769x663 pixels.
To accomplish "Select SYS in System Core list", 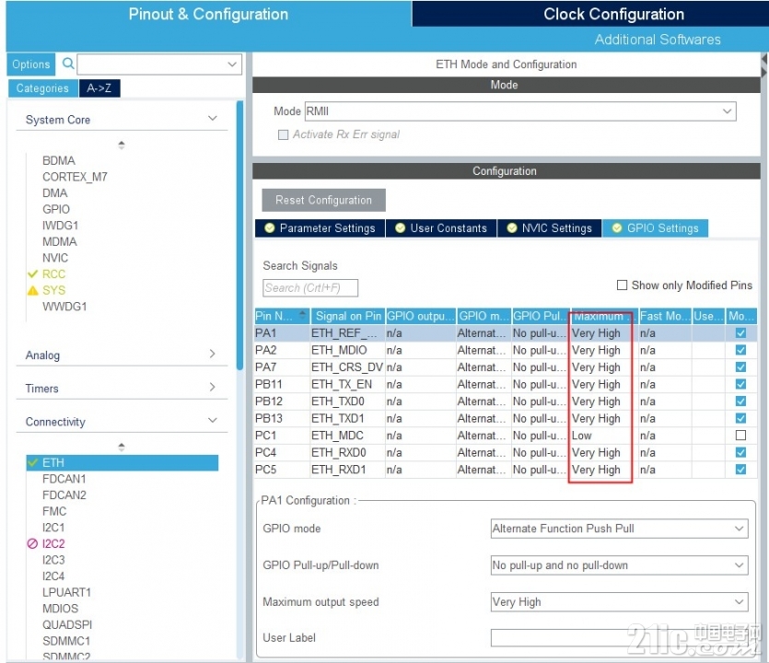I will 53,290.
